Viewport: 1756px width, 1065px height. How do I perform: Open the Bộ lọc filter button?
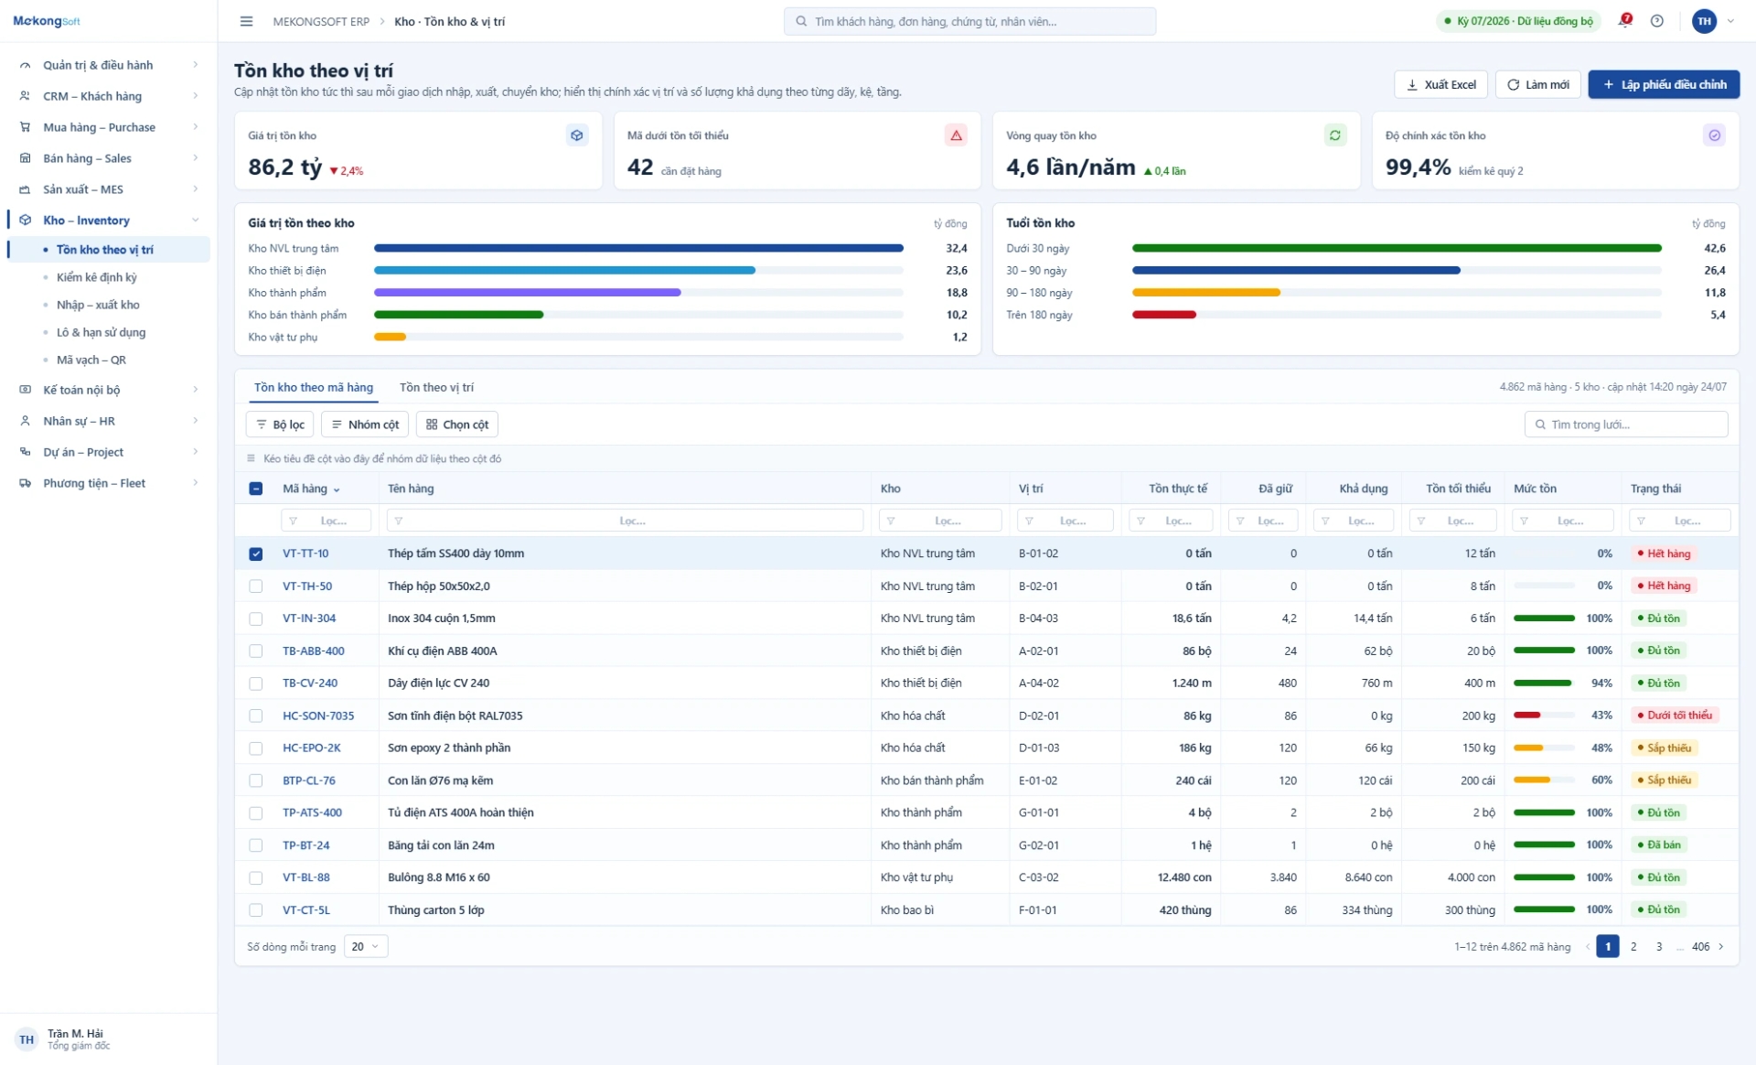[280, 425]
